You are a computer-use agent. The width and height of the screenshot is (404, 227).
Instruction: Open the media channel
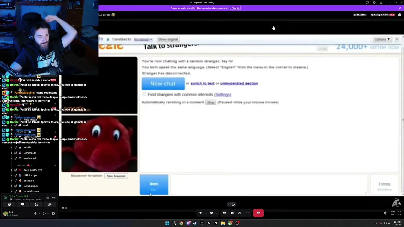tap(27, 148)
